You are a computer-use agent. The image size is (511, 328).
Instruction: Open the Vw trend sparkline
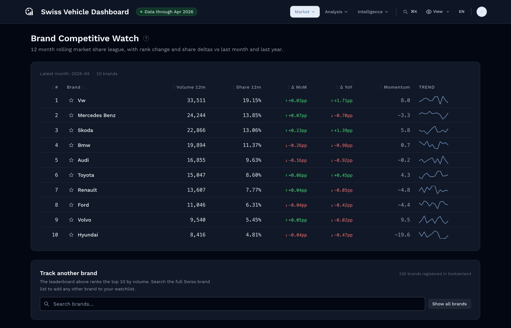click(434, 100)
